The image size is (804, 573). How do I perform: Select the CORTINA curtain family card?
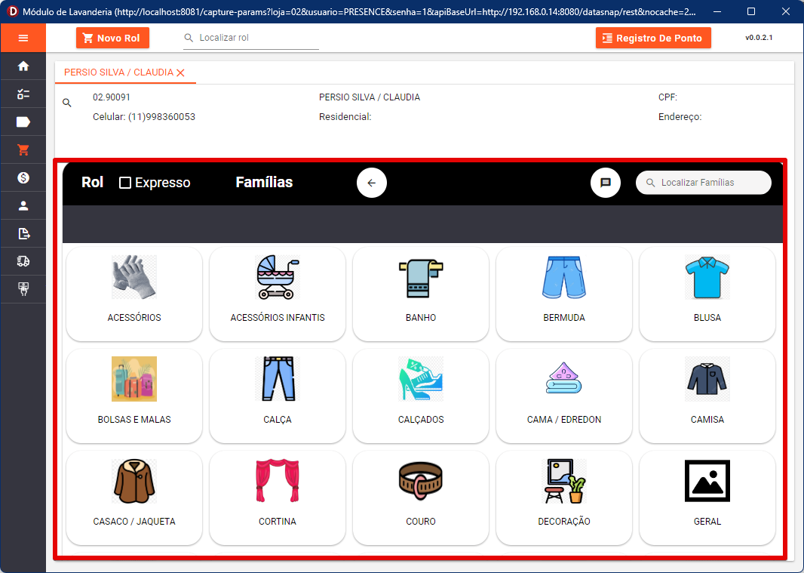coord(278,498)
